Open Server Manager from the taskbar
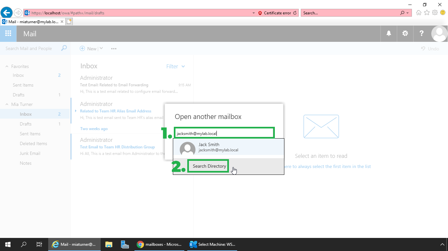The image size is (448, 251). pos(125,244)
